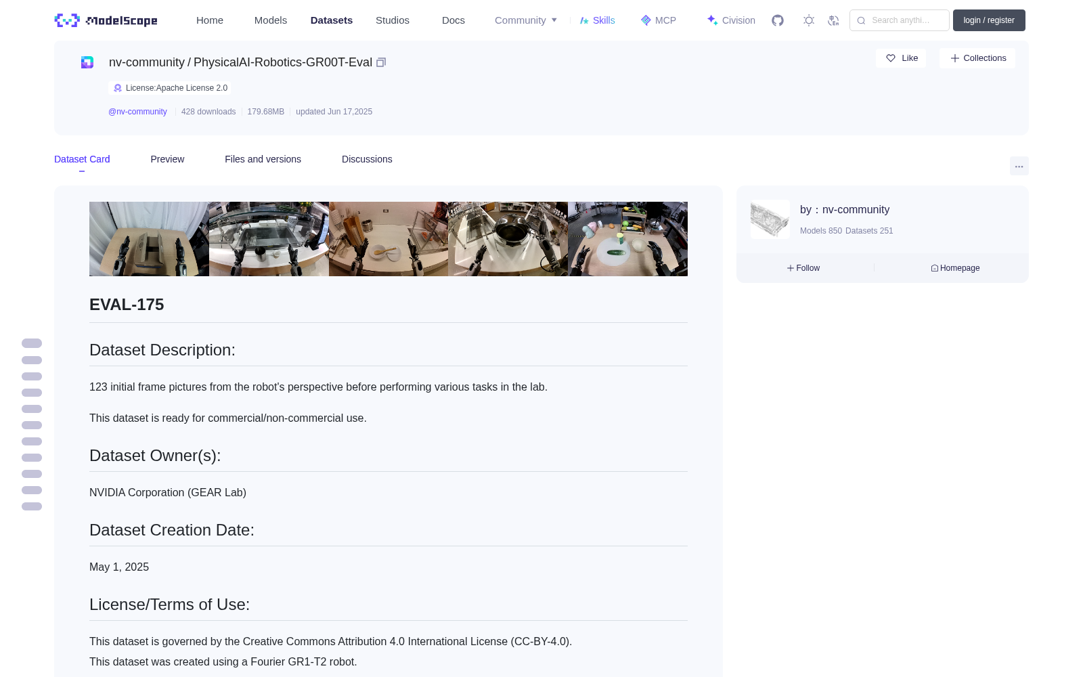Click 'License/Terms of Use:' heading

[x=170, y=605]
